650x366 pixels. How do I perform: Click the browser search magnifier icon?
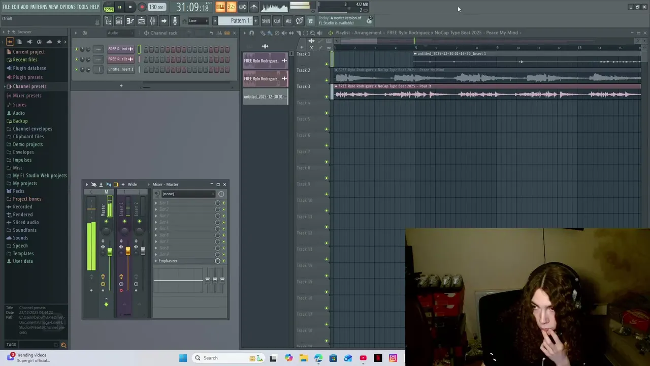[63, 345]
